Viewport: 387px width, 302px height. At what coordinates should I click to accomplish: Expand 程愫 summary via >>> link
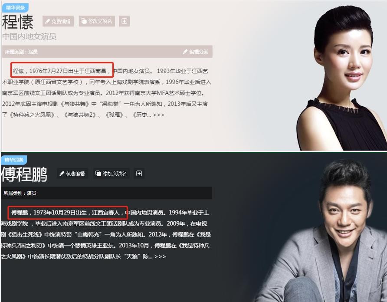coord(158,115)
